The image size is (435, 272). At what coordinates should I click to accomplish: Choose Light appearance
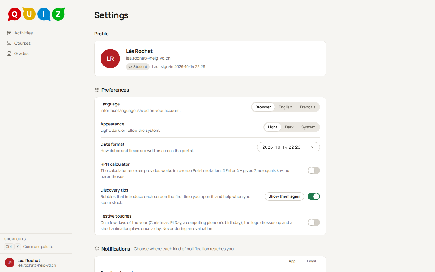pyautogui.click(x=272, y=127)
